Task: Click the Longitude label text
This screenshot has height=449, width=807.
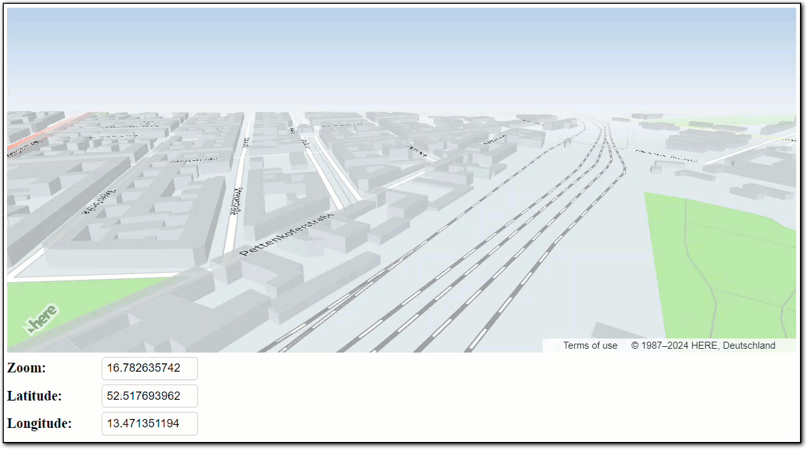Action: [38, 423]
